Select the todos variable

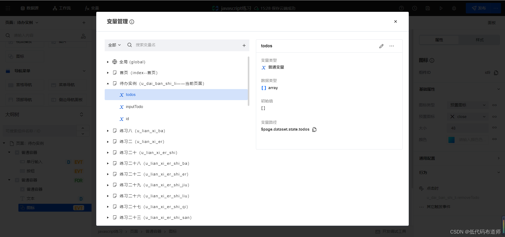pyautogui.click(x=176, y=95)
